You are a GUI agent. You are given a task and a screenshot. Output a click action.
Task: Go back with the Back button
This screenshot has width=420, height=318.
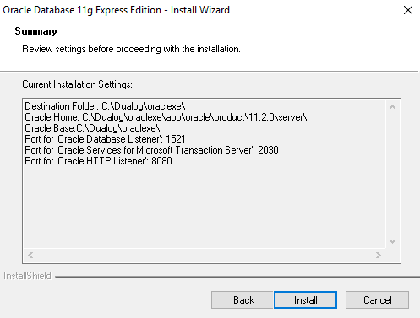243,299
